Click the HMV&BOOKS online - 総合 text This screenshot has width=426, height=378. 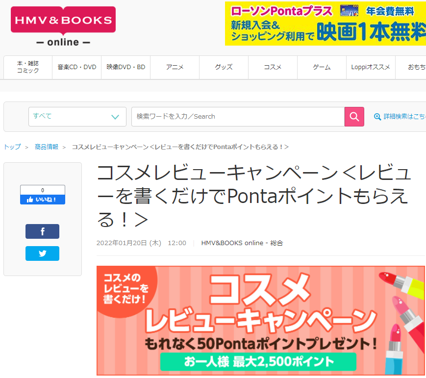point(242,243)
